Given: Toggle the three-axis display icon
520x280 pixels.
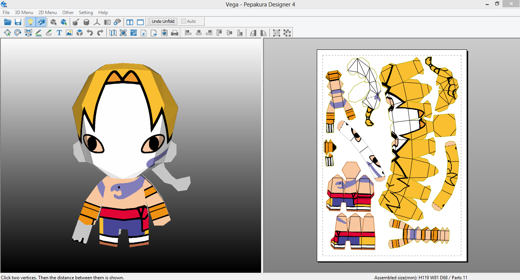Looking at the screenshot, I should click(x=97, y=22).
